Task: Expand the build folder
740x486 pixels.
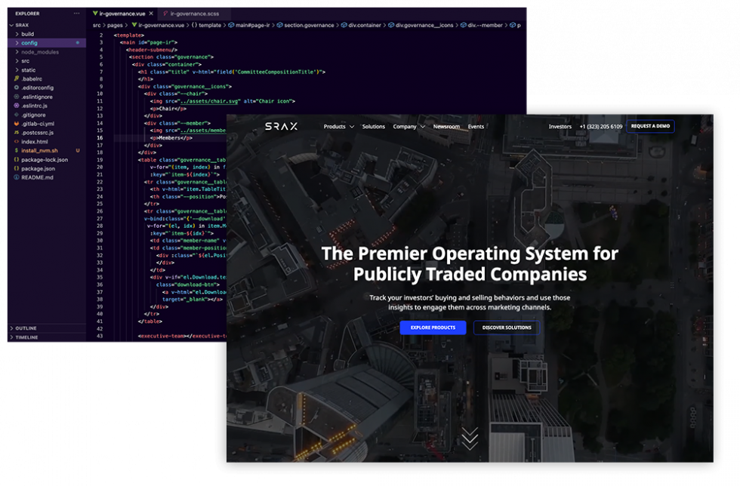Action: click(27, 34)
